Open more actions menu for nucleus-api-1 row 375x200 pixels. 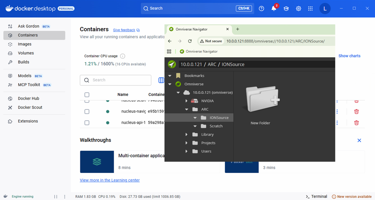pyautogui.click(x=337, y=123)
